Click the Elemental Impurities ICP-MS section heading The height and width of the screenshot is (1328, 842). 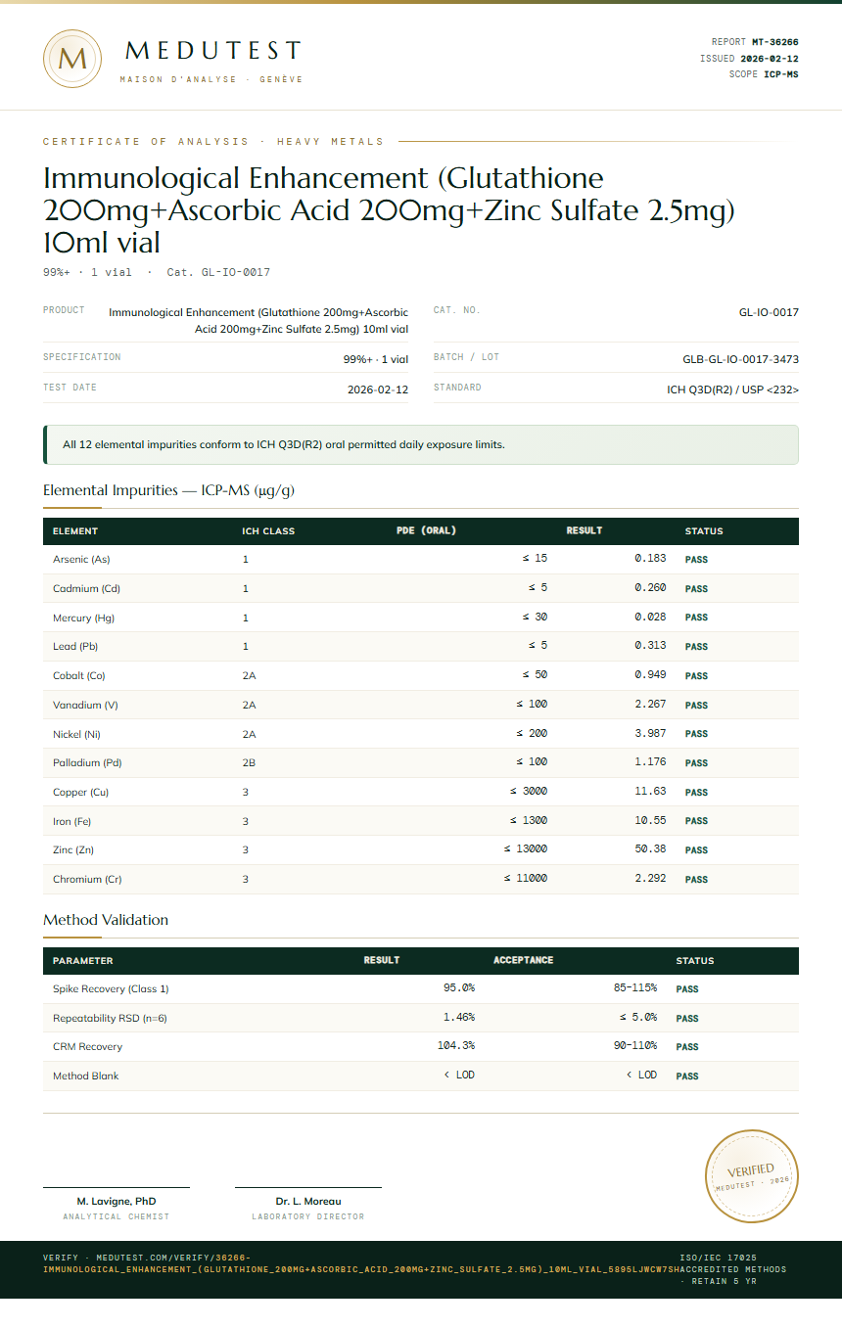click(x=168, y=490)
